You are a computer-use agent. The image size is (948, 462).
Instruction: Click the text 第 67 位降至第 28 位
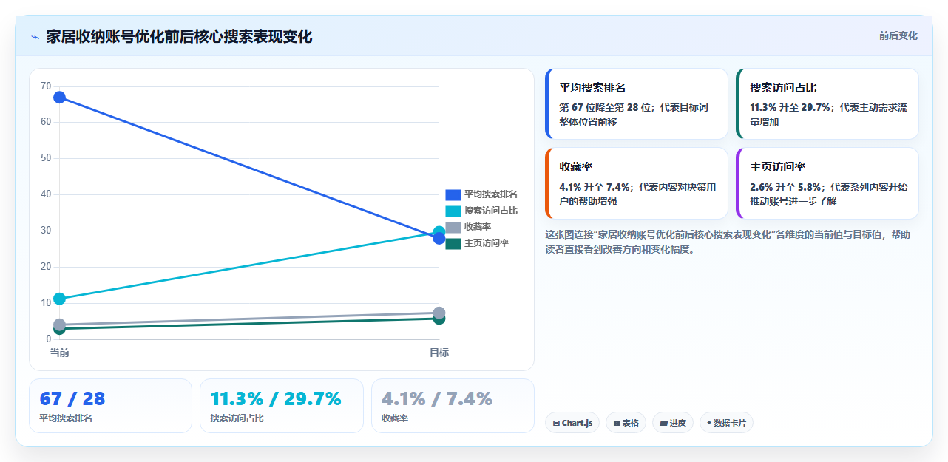click(x=606, y=107)
